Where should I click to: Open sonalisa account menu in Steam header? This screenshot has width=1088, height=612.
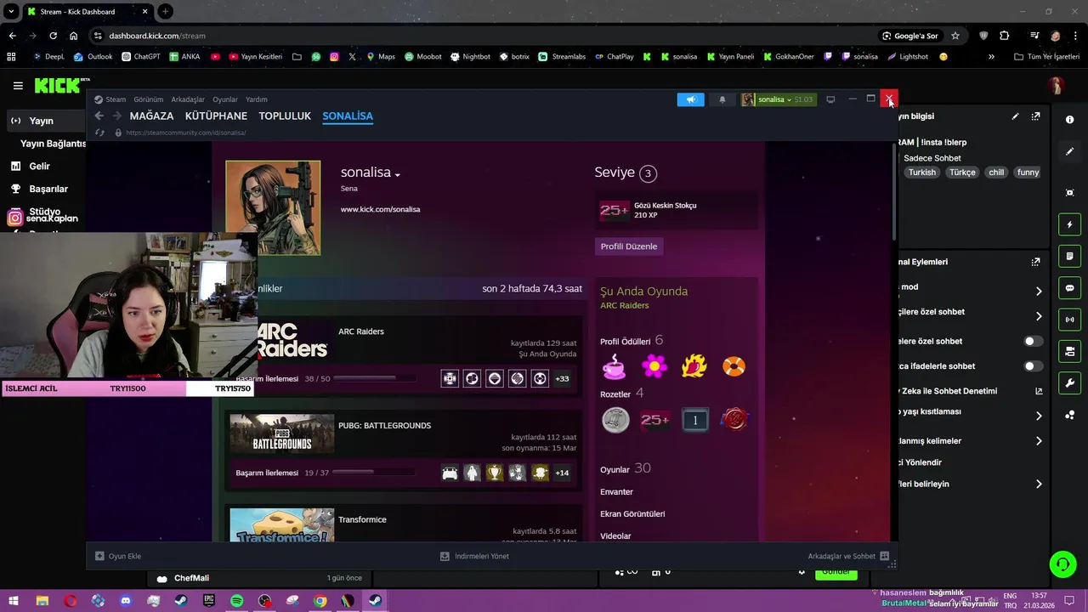coord(778,99)
